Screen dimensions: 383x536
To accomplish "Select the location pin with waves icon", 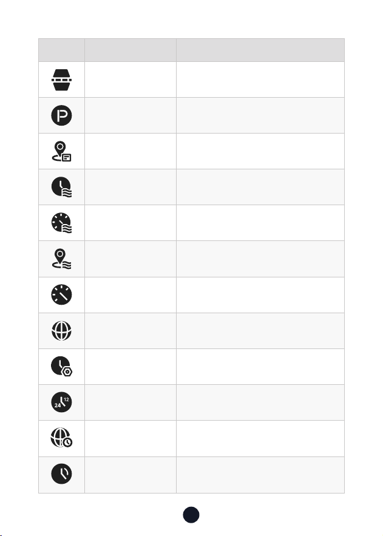I will click(x=61, y=259).
